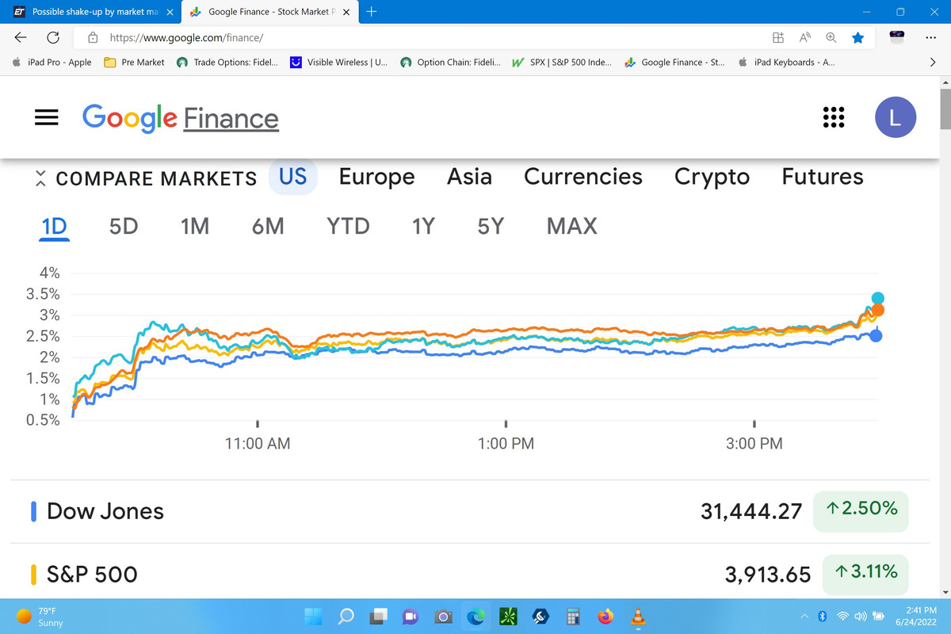951x634 pixels.
Task: Reload the Google Finance page
Action: [54, 37]
